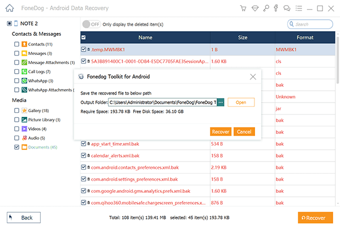The width and height of the screenshot is (340, 228).
Task: Open the key registration icon
Action: click(266, 9)
